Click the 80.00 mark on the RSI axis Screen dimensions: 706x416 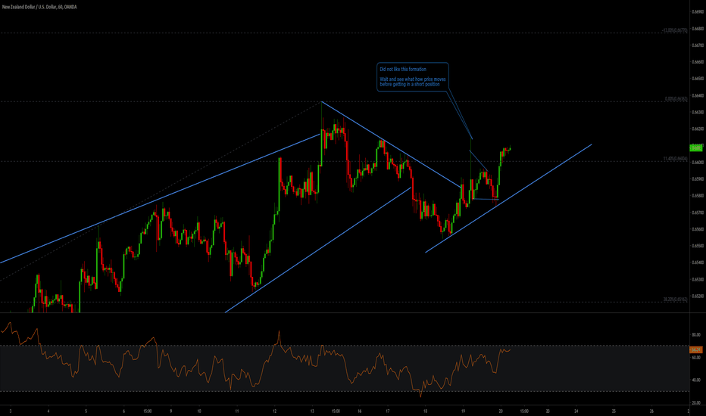[x=695, y=334]
